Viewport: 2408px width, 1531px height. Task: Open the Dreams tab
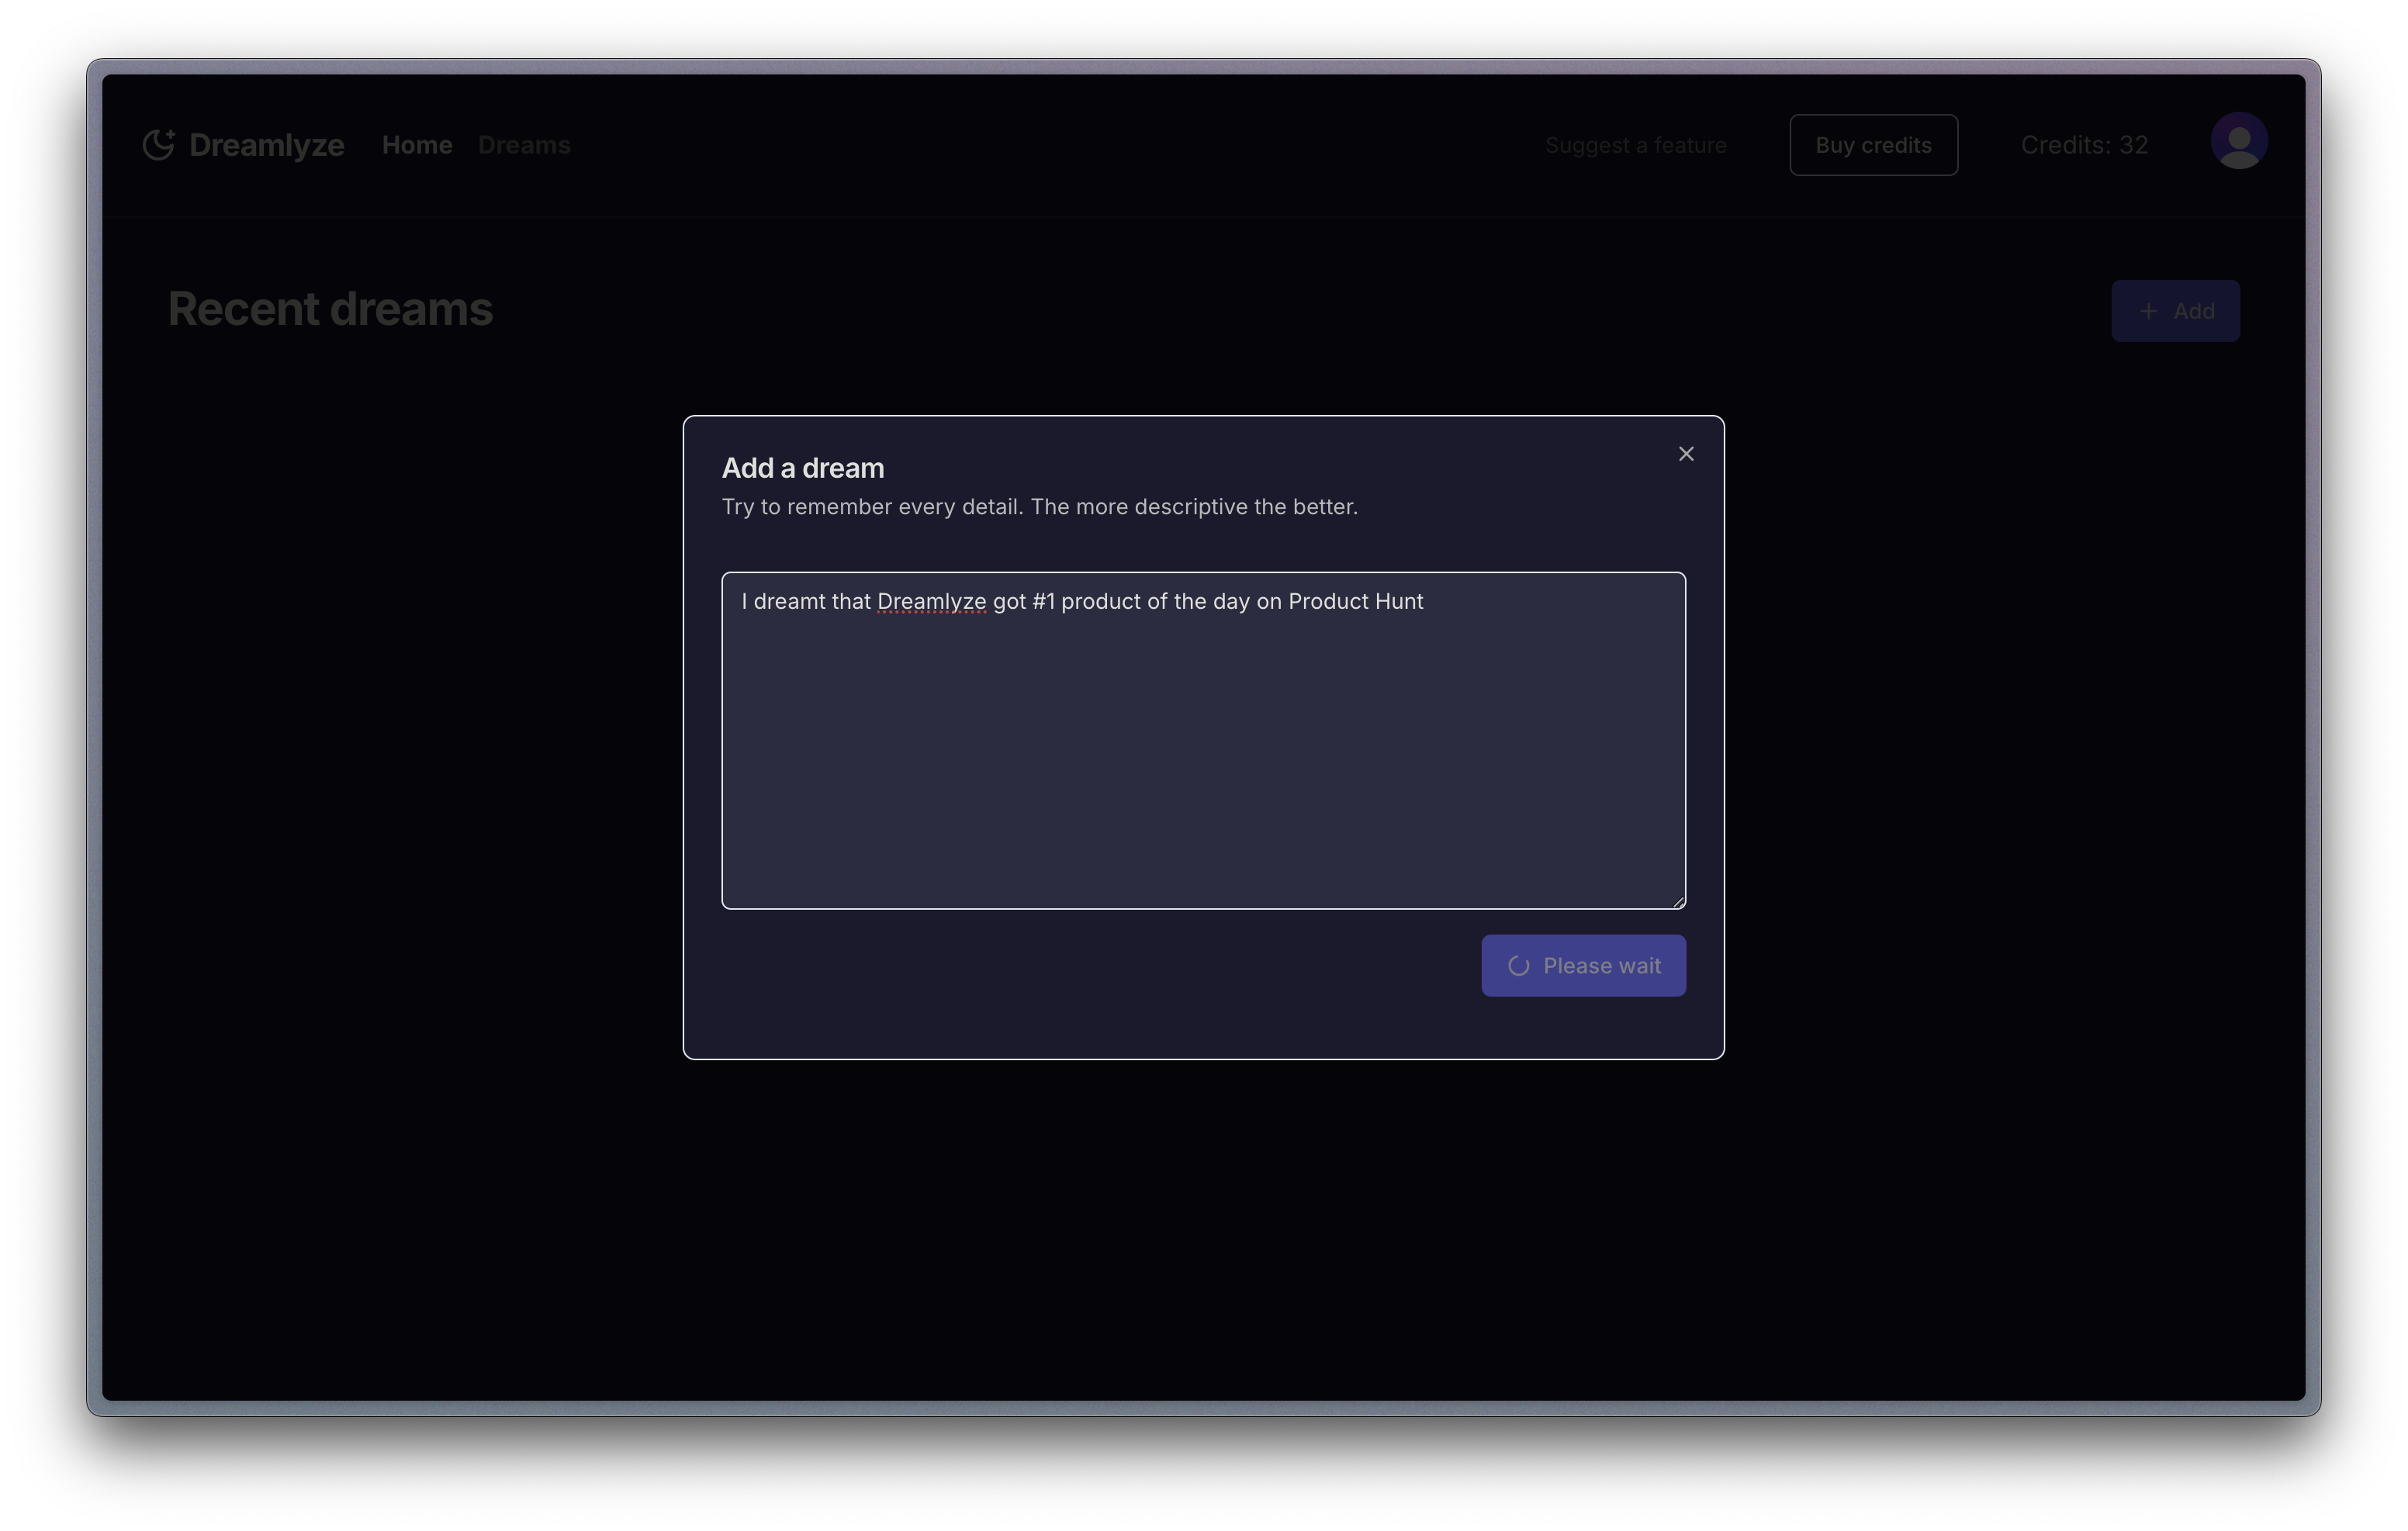[524, 145]
